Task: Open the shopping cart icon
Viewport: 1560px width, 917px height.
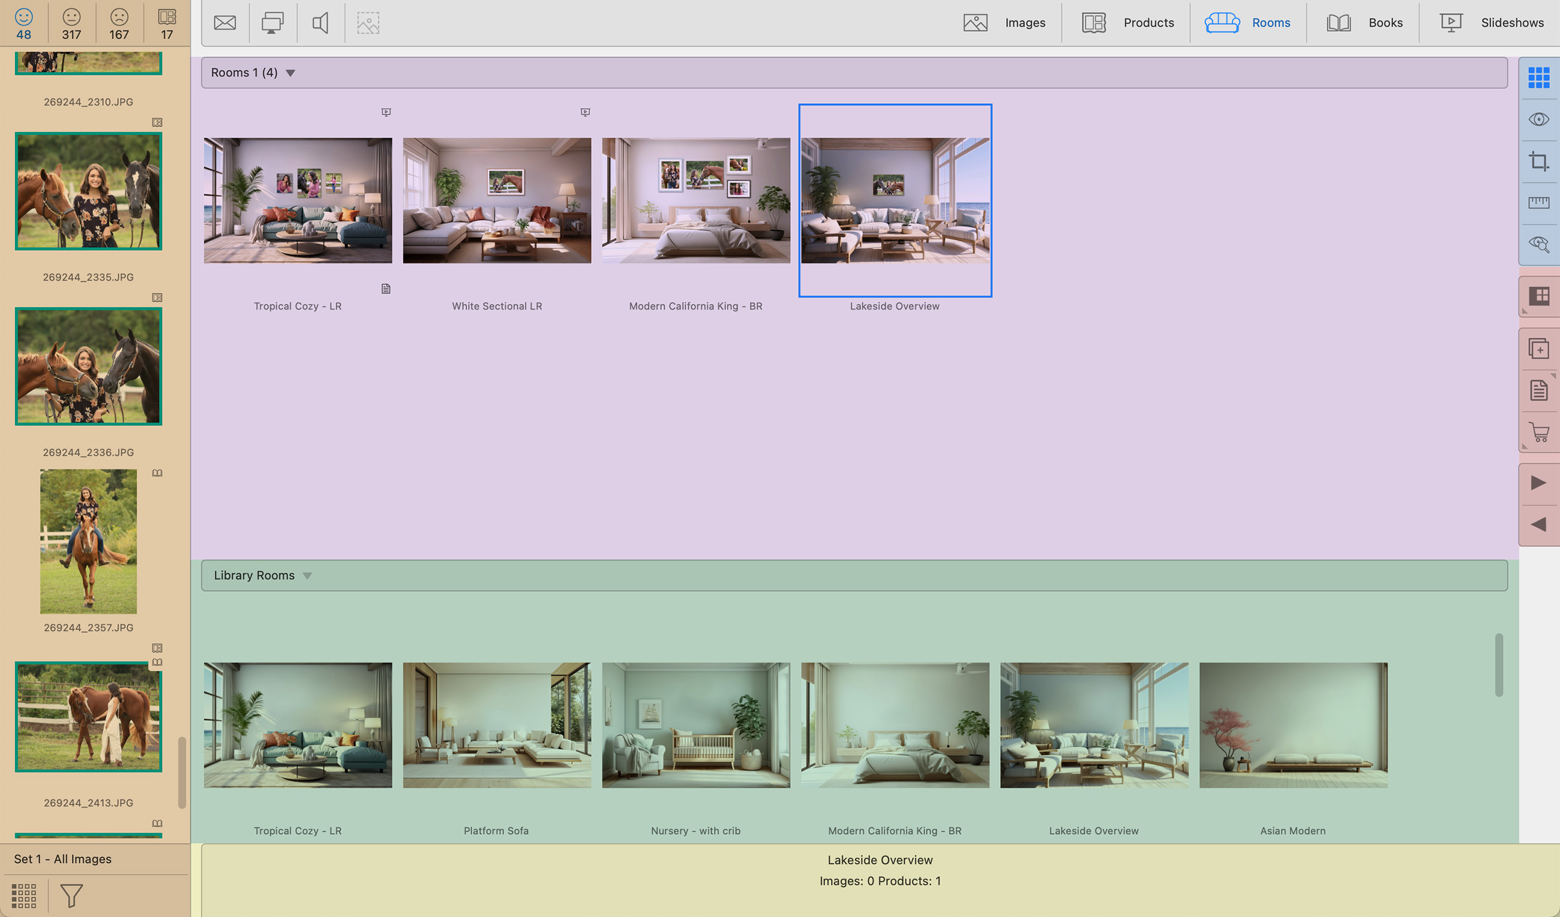Action: tap(1538, 431)
